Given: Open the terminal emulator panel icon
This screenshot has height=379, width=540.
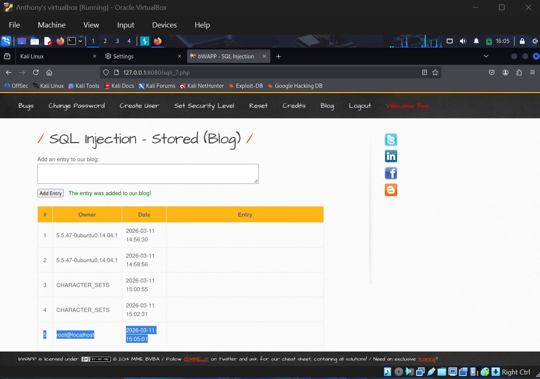Looking at the screenshot, I should (x=72, y=41).
